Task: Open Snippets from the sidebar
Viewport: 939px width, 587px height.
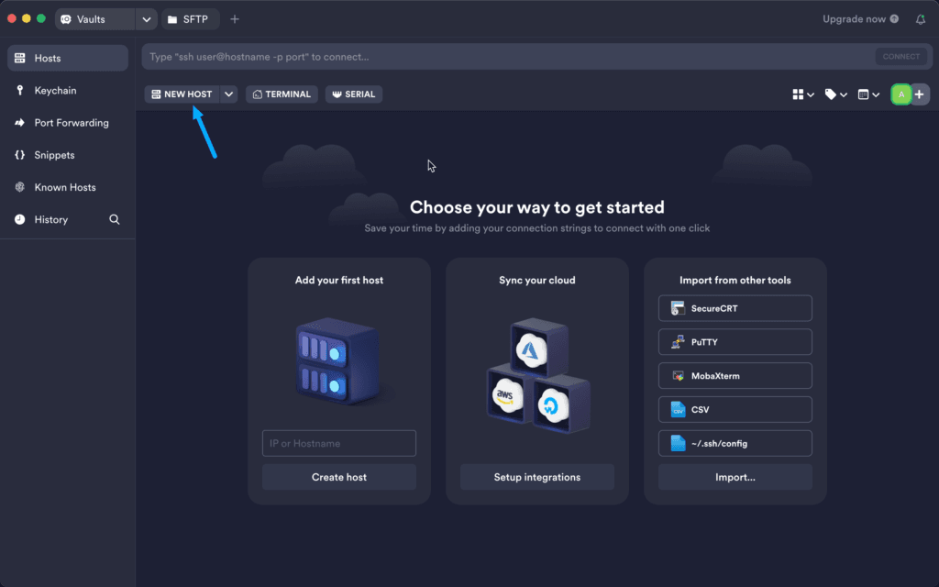Action: [54, 155]
